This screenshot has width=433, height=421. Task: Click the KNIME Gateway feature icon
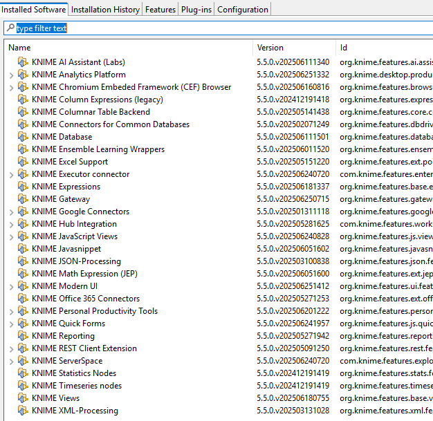click(x=23, y=199)
